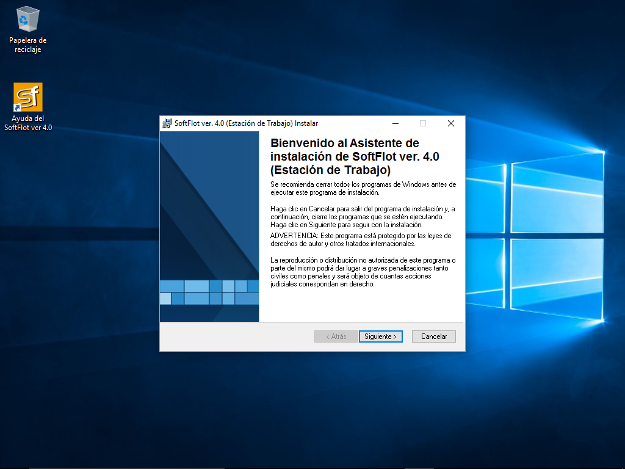Click Siguiente to continue the installation
Image resolution: width=625 pixels, height=469 pixels.
[380, 336]
